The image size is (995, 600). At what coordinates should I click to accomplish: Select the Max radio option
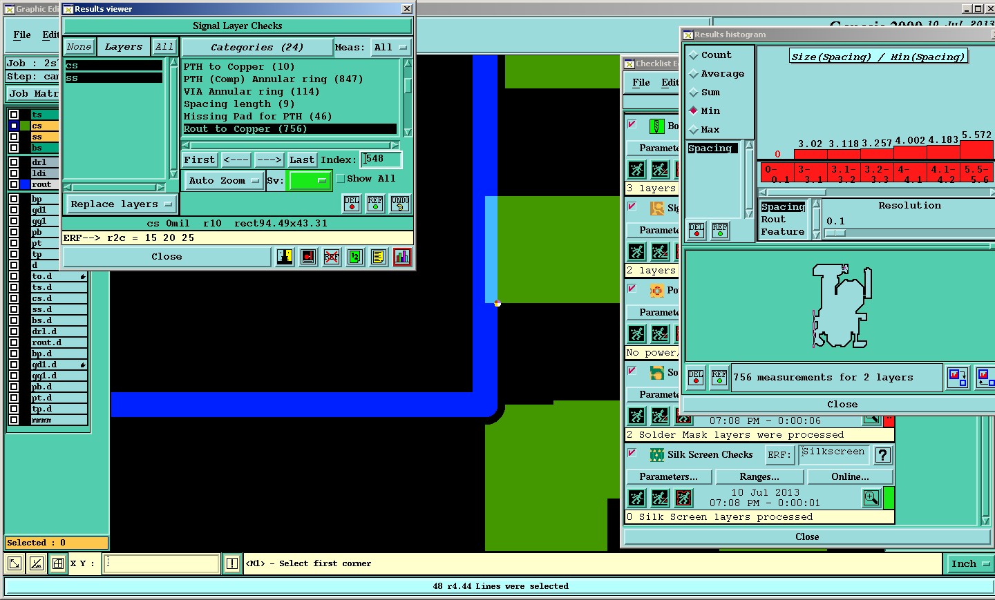tap(694, 130)
